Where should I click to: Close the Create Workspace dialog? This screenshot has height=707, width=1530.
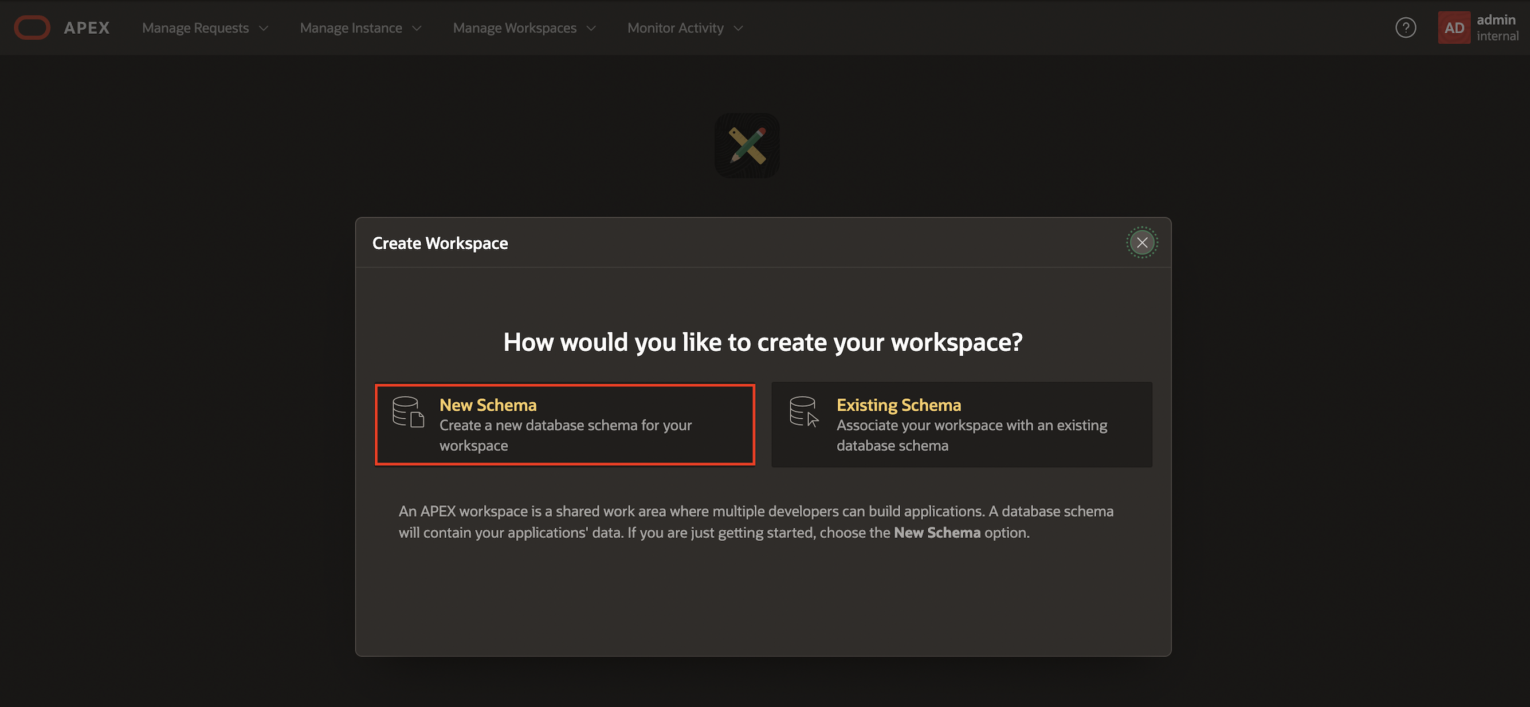tap(1141, 243)
